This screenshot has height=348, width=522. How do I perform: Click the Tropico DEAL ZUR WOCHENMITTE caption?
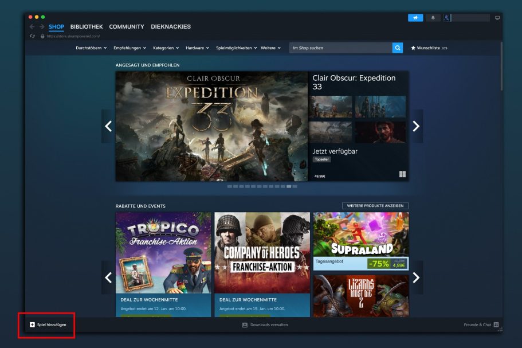pyautogui.click(x=149, y=300)
